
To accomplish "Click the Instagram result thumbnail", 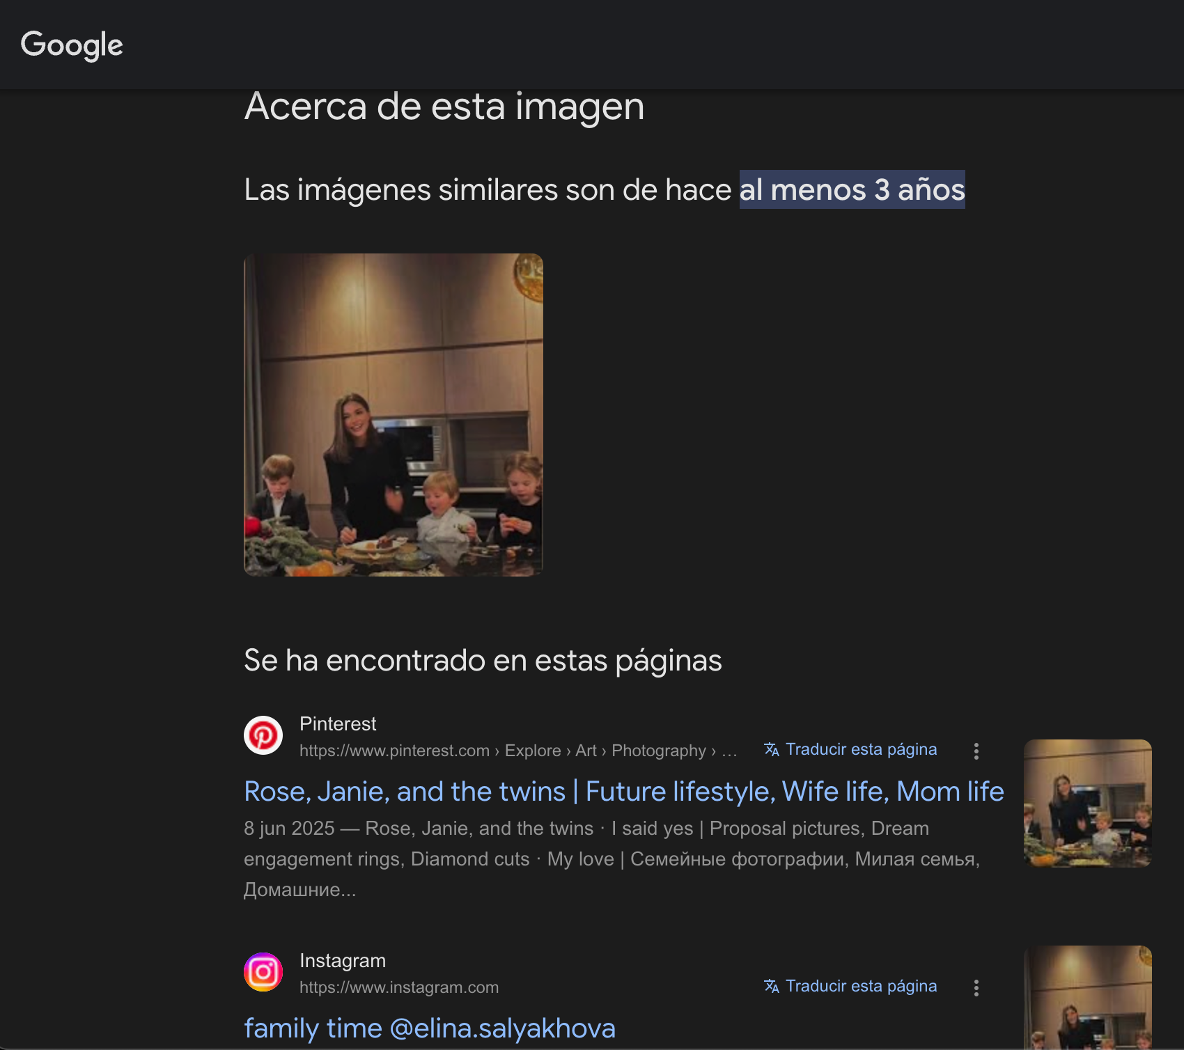I will point(1088,997).
